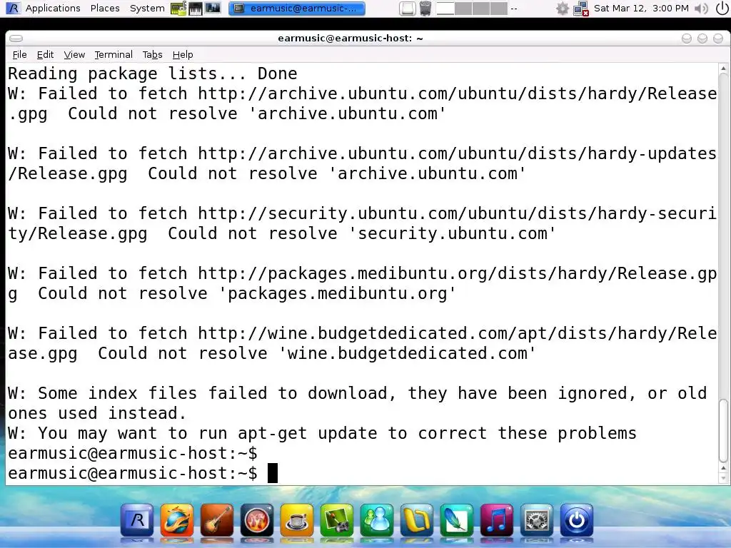The image size is (731, 548).
Task: Launch the music note dock icon
Action: pyautogui.click(x=497, y=520)
